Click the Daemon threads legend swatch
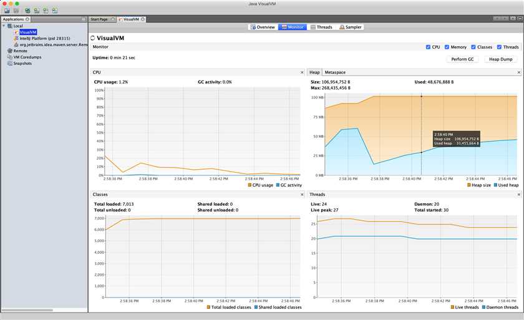The height and width of the screenshot is (320, 524). click(483, 307)
